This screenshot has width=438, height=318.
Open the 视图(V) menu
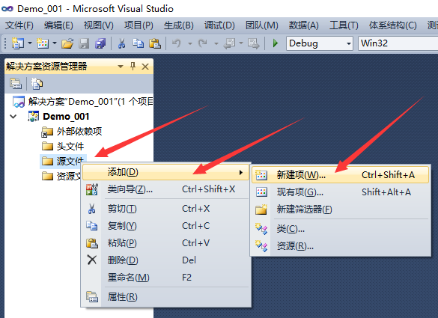tap(99, 25)
